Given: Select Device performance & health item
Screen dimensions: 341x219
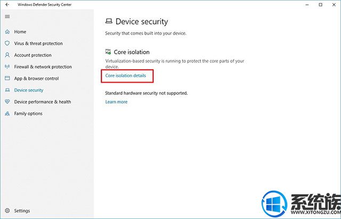Looking at the screenshot, I should [x=43, y=102].
